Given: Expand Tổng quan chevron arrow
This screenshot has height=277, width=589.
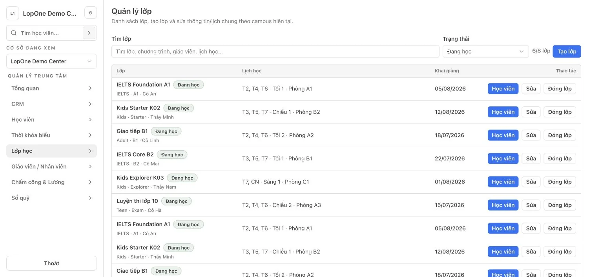Looking at the screenshot, I should coord(90,88).
